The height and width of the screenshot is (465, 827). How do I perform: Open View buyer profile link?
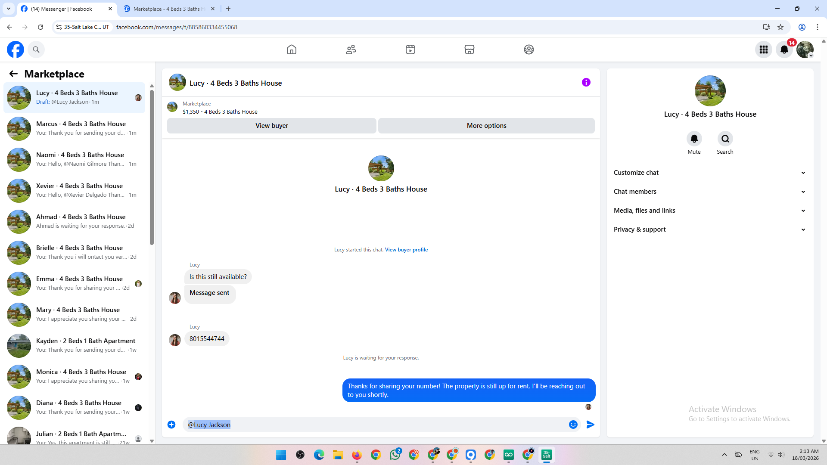coord(406,250)
